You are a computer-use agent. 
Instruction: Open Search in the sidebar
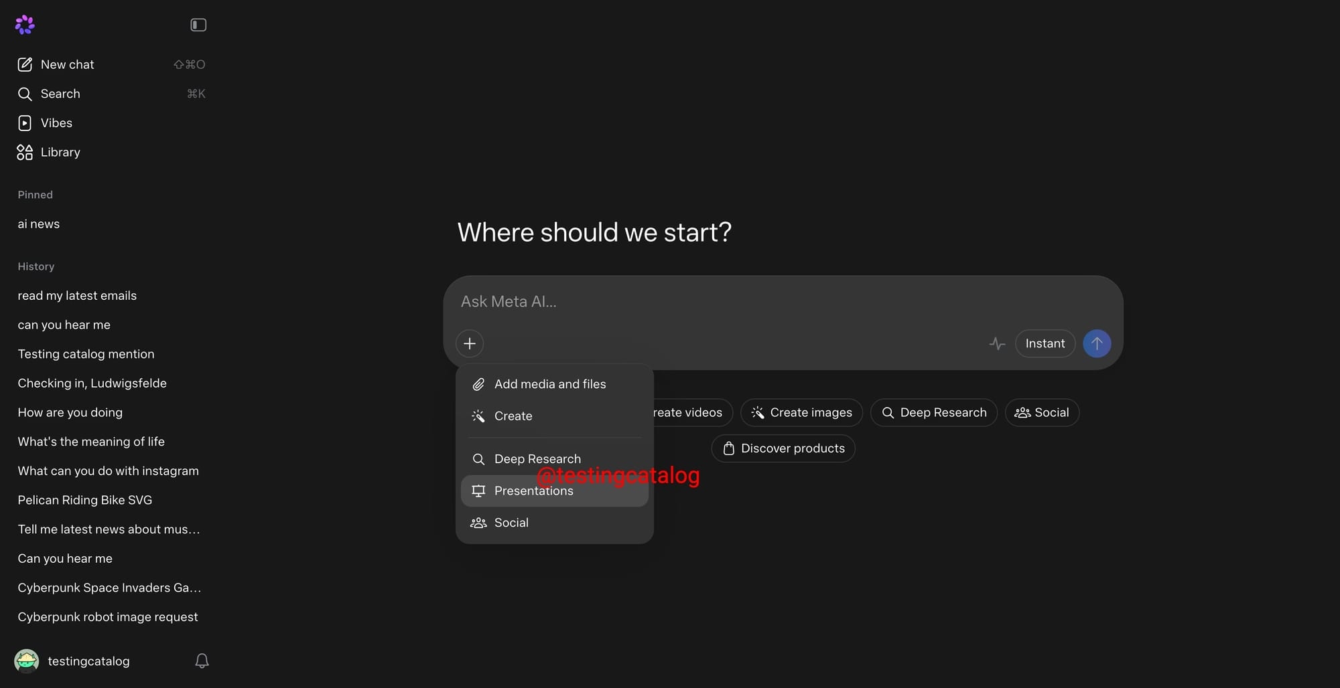click(x=111, y=94)
